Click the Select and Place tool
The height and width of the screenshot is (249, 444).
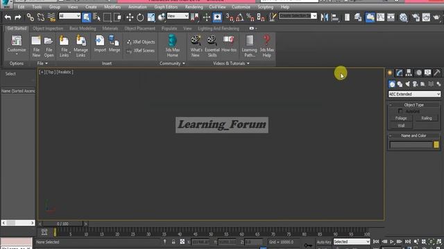(162, 17)
